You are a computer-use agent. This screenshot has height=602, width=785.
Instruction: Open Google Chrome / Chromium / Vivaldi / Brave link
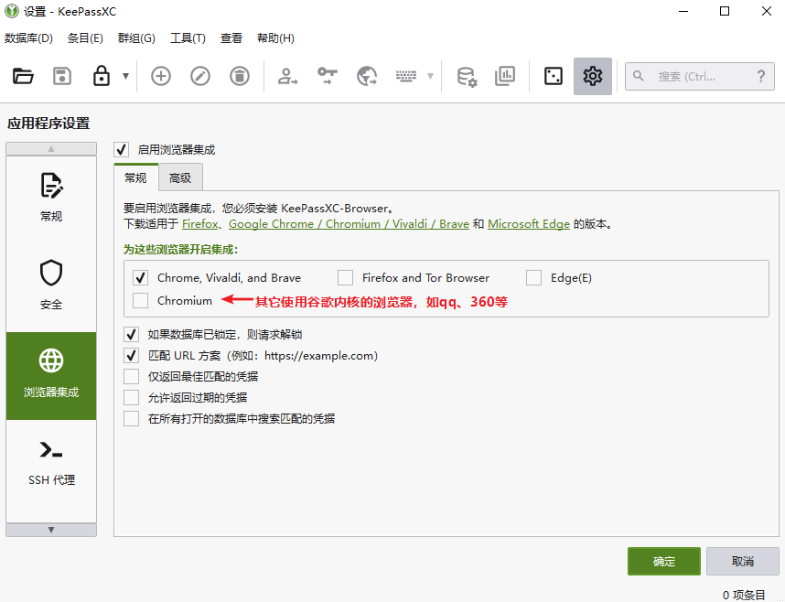tap(349, 224)
